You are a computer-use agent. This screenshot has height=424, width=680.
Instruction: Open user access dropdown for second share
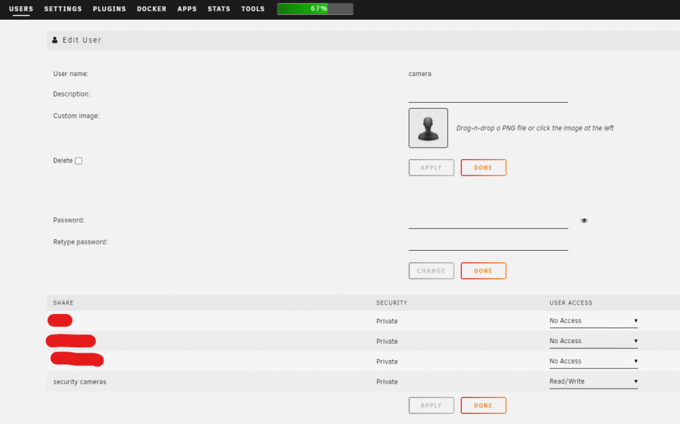pyautogui.click(x=593, y=341)
